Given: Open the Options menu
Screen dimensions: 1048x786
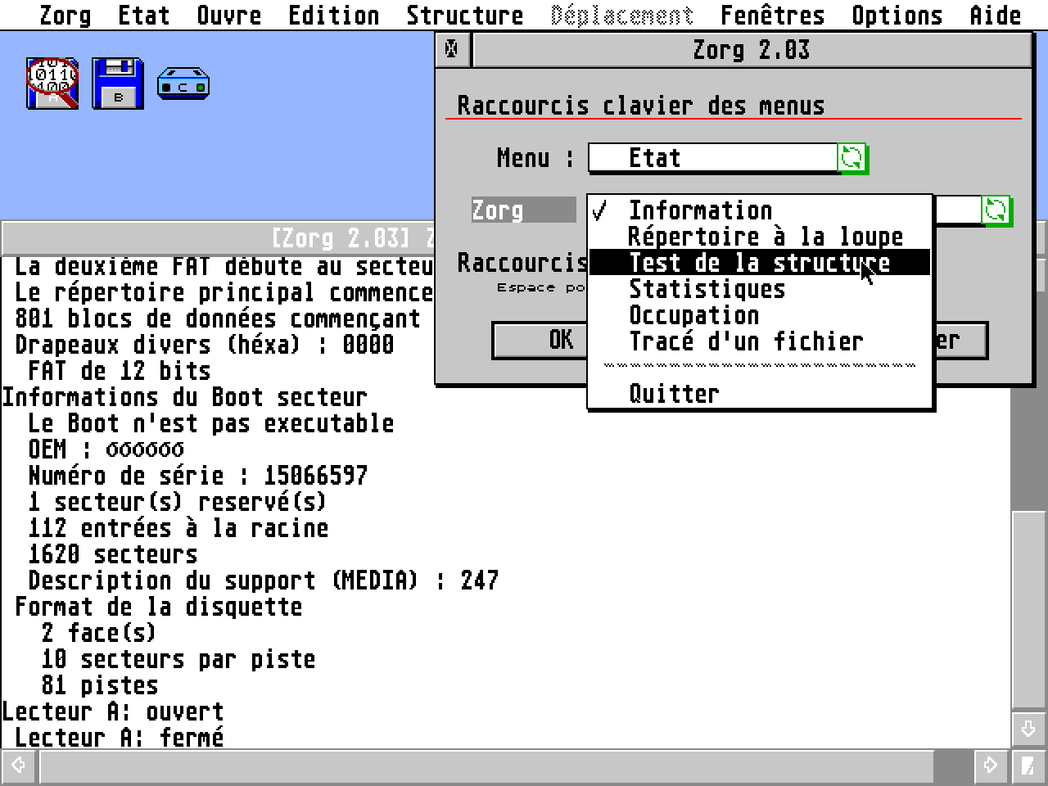Looking at the screenshot, I should (x=897, y=14).
